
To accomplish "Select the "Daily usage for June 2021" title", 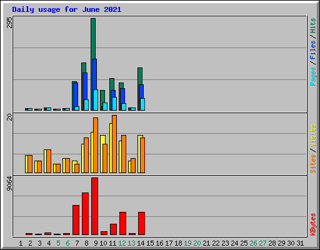I will [67, 9].
